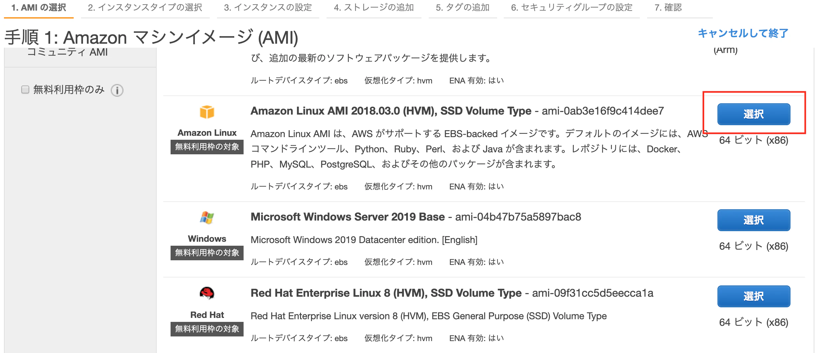Select the 5. タグの追加 tab
This screenshot has width=823, height=353.
coord(463,7)
